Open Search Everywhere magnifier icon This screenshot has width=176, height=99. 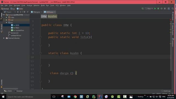pos(173,9)
